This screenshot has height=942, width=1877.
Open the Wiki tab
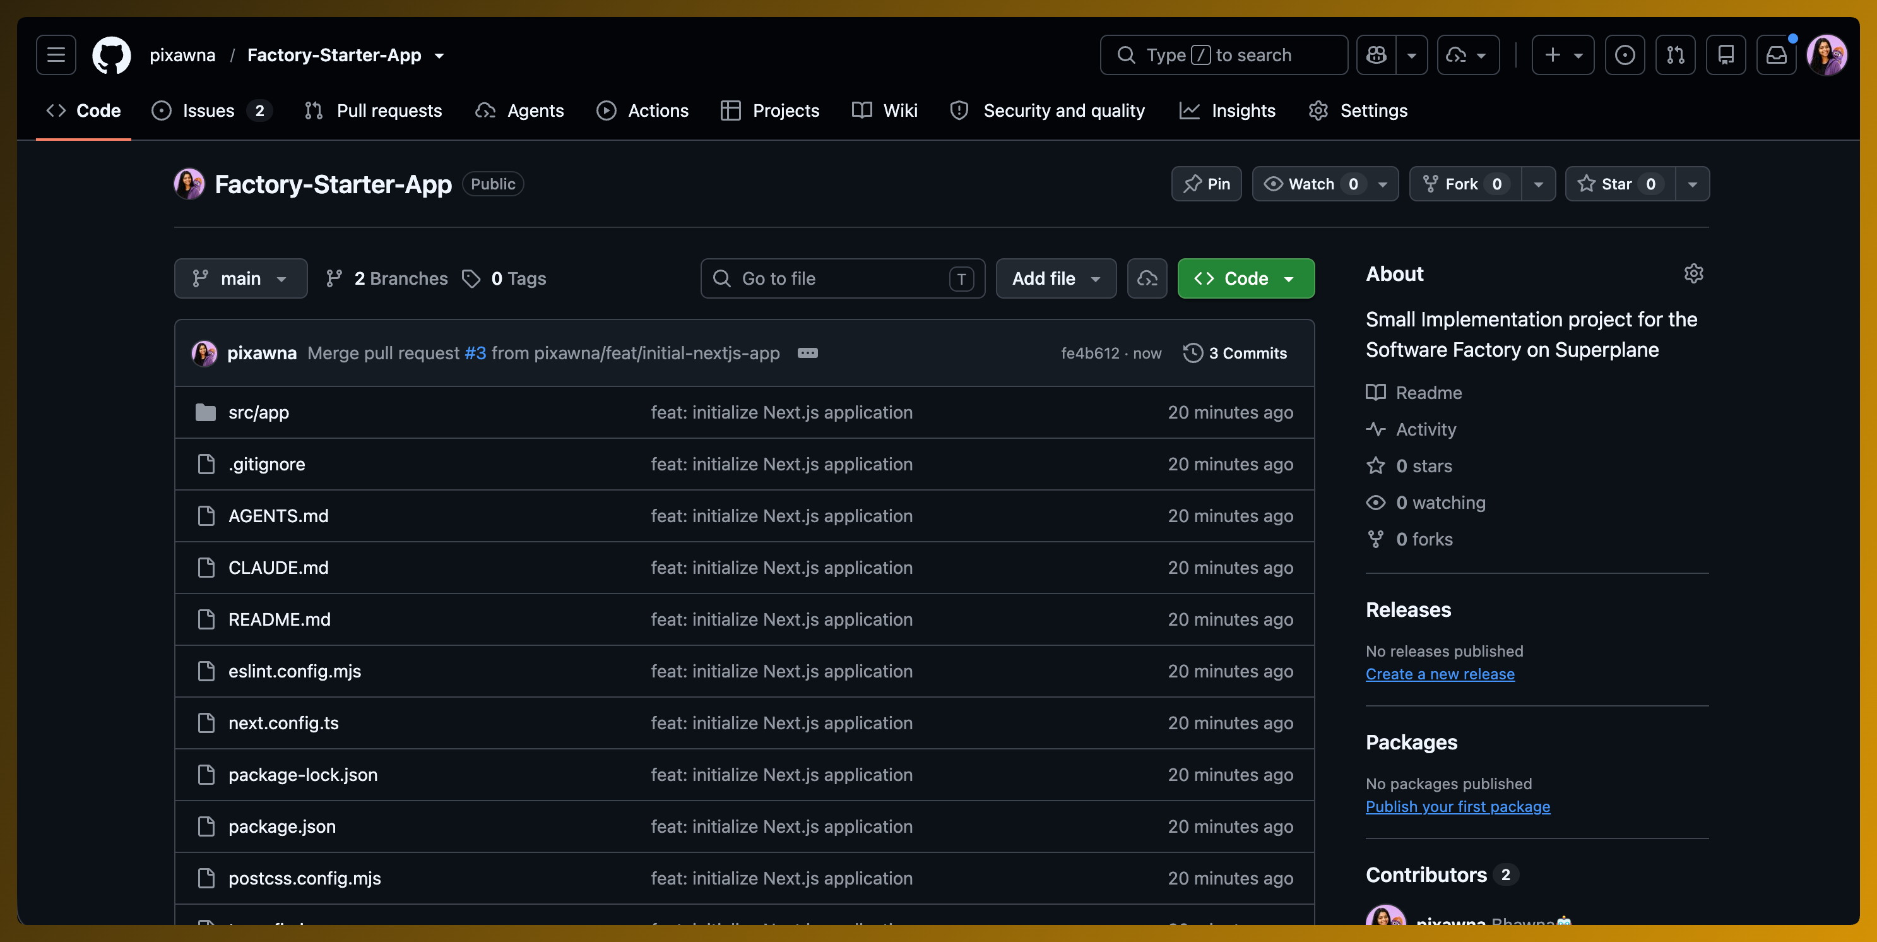click(x=885, y=110)
